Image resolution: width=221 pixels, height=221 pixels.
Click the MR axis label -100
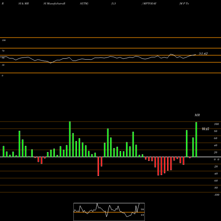click(x=217, y=195)
